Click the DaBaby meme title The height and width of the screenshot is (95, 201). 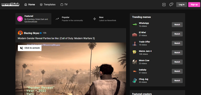tap(142, 70)
